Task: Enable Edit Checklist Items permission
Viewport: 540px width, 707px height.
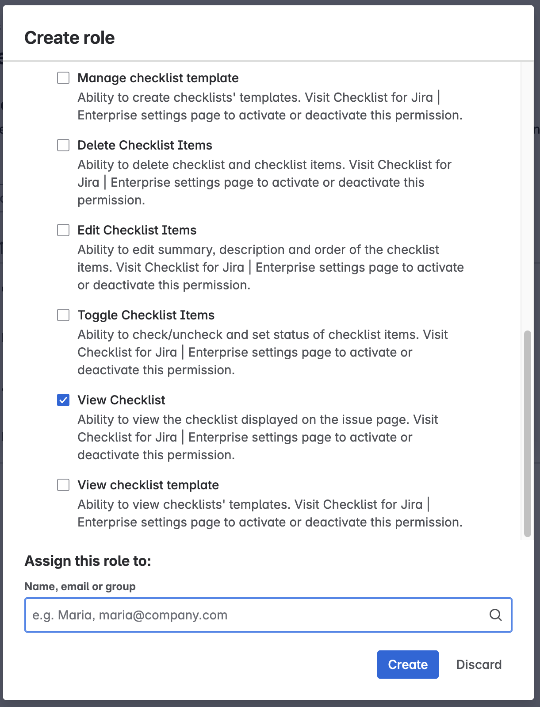Action: 63,230
